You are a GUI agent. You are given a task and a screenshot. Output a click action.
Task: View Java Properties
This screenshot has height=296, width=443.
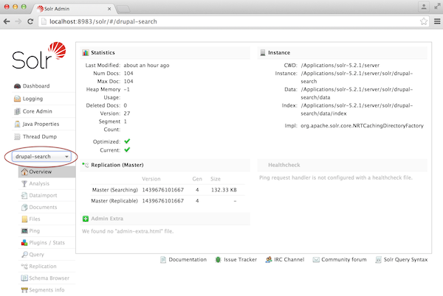click(x=41, y=124)
